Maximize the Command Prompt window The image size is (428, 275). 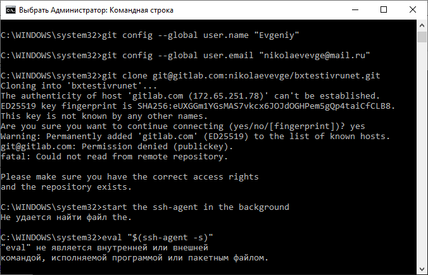coord(384,10)
